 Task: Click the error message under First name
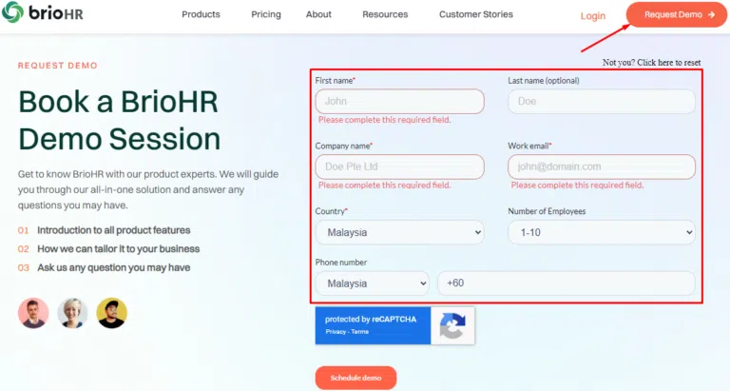[x=385, y=120]
